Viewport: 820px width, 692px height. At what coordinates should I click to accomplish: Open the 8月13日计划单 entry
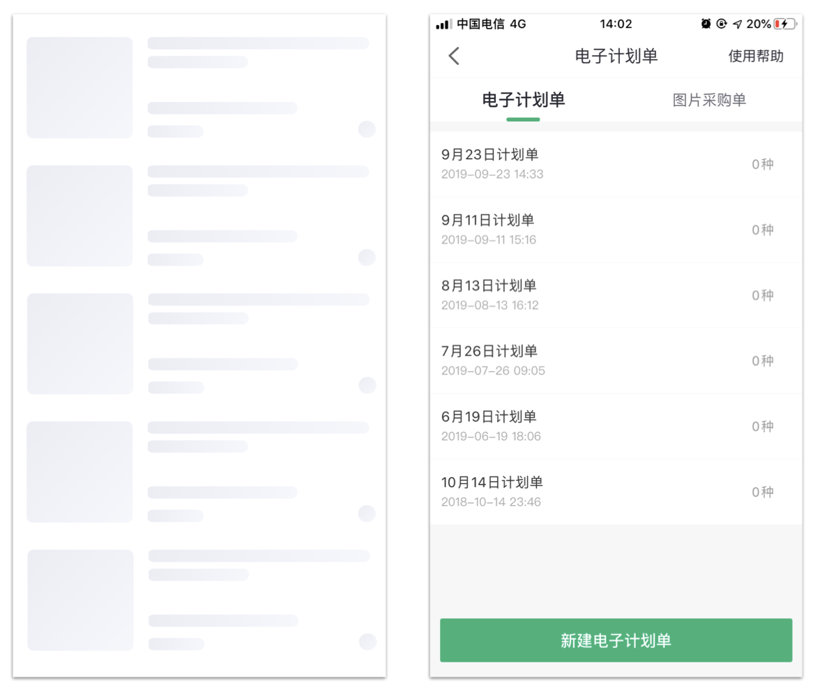(x=616, y=296)
